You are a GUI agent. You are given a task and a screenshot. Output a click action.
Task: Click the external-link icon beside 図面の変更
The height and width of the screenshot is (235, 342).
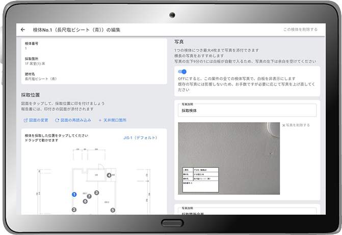(25, 121)
